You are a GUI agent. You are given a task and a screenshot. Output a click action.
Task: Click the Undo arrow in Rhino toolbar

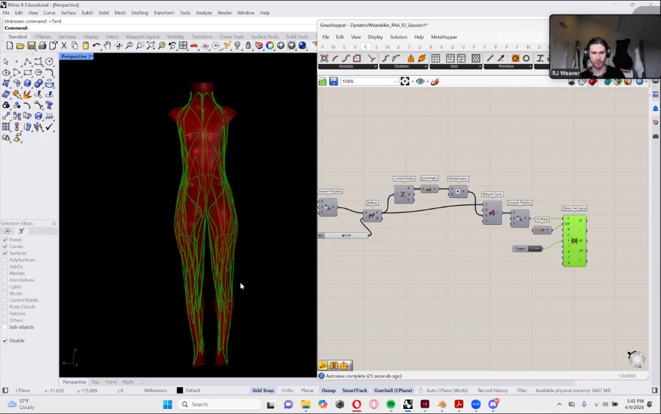[x=96, y=46]
